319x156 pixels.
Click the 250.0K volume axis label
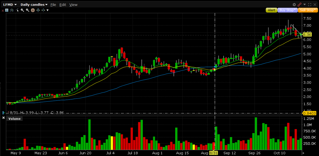310,144
